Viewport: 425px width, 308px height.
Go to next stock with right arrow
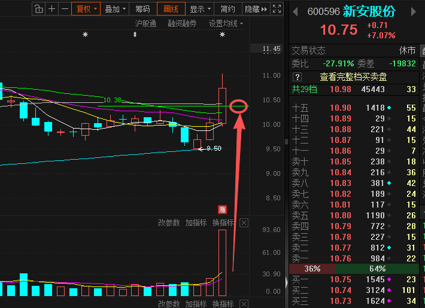click(x=414, y=11)
